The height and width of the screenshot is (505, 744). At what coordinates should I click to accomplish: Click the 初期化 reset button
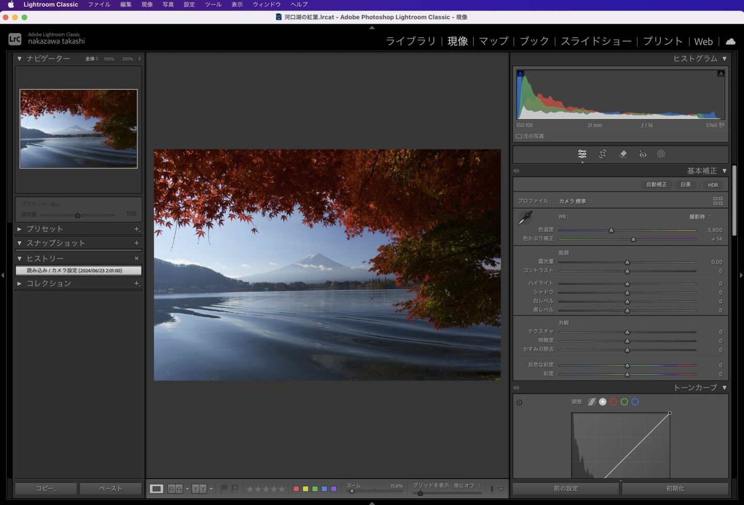pyautogui.click(x=675, y=488)
